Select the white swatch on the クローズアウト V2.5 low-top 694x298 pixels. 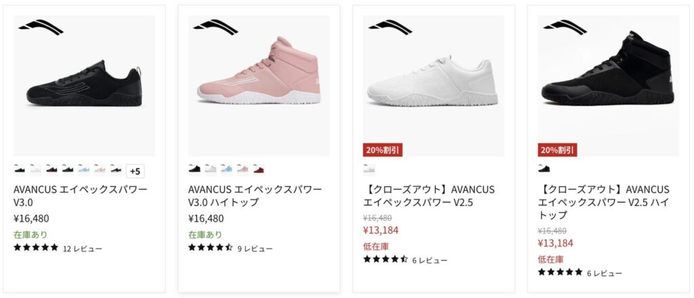tap(369, 169)
